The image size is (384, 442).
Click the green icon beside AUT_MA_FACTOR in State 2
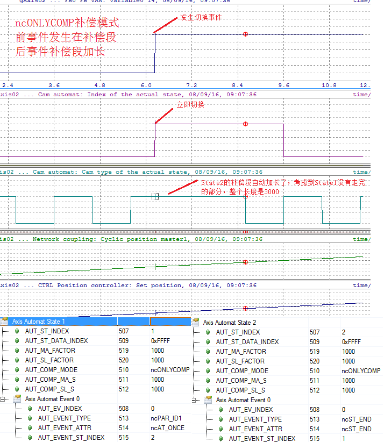click(x=208, y=352)
